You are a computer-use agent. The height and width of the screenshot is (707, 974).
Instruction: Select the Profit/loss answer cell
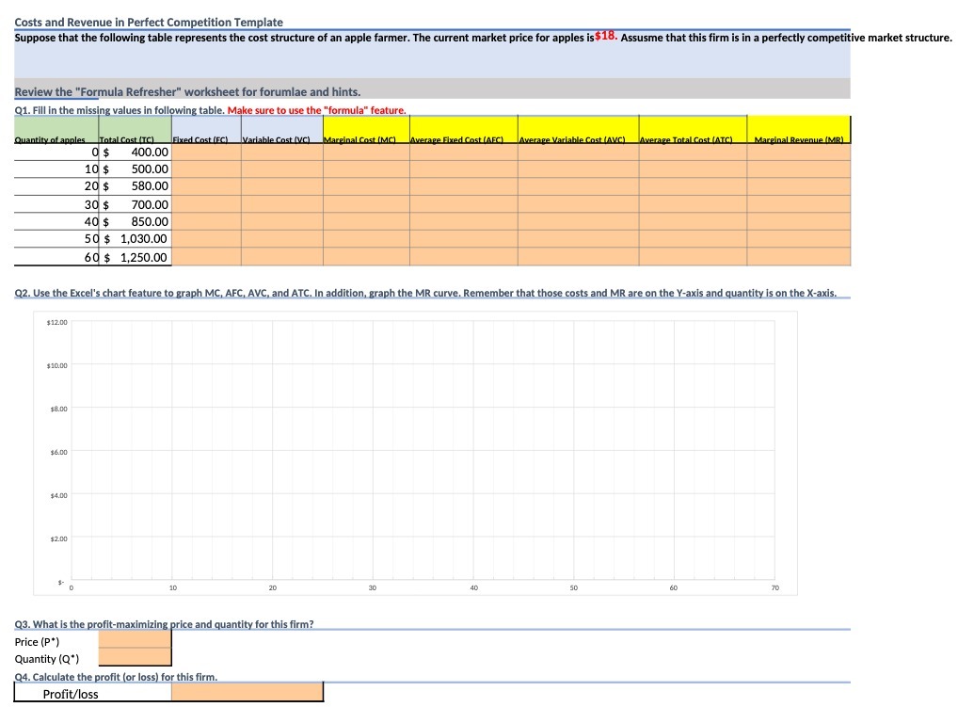247,693
